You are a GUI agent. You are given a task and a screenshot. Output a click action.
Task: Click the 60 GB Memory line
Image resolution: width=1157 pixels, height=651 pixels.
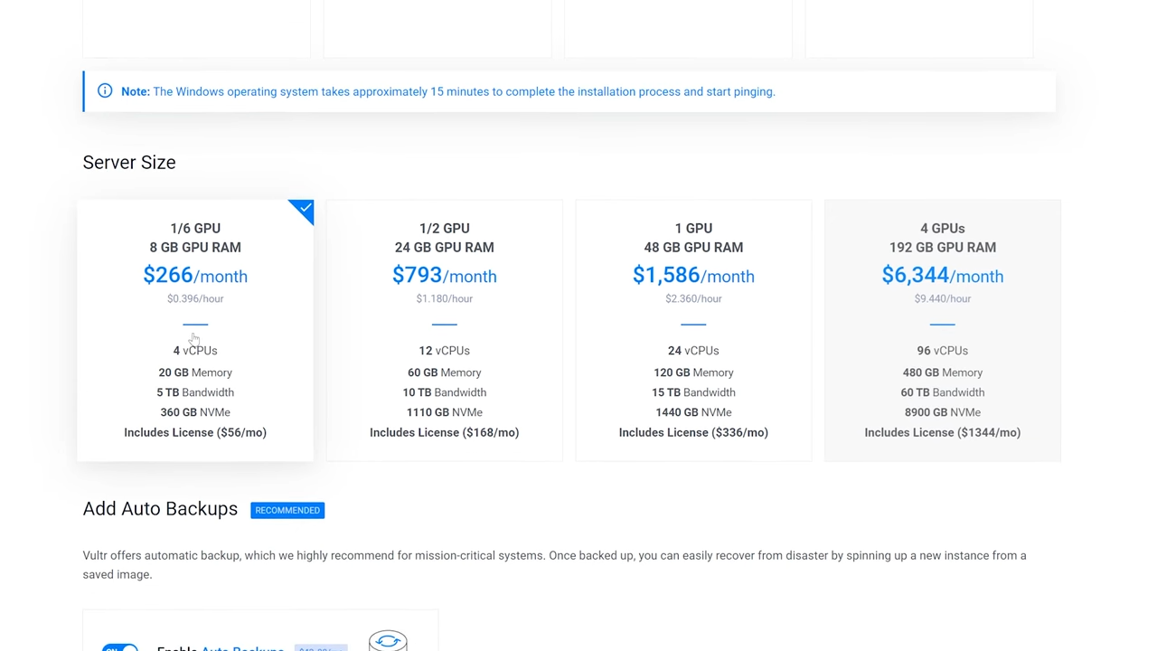pos(445,373)
